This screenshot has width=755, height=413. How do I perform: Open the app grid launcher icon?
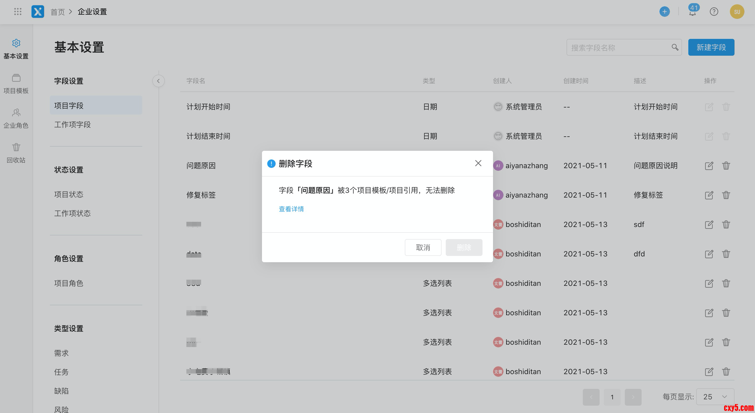pos(18,12)
